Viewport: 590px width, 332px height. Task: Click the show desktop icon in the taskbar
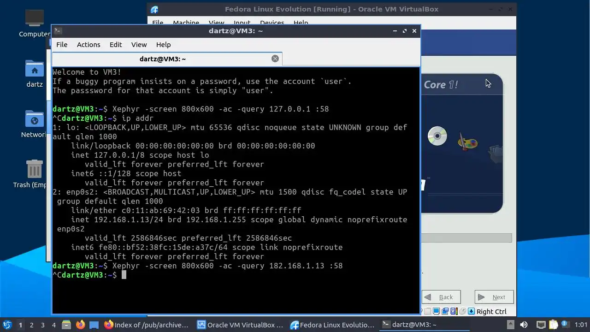coord(94,325)
